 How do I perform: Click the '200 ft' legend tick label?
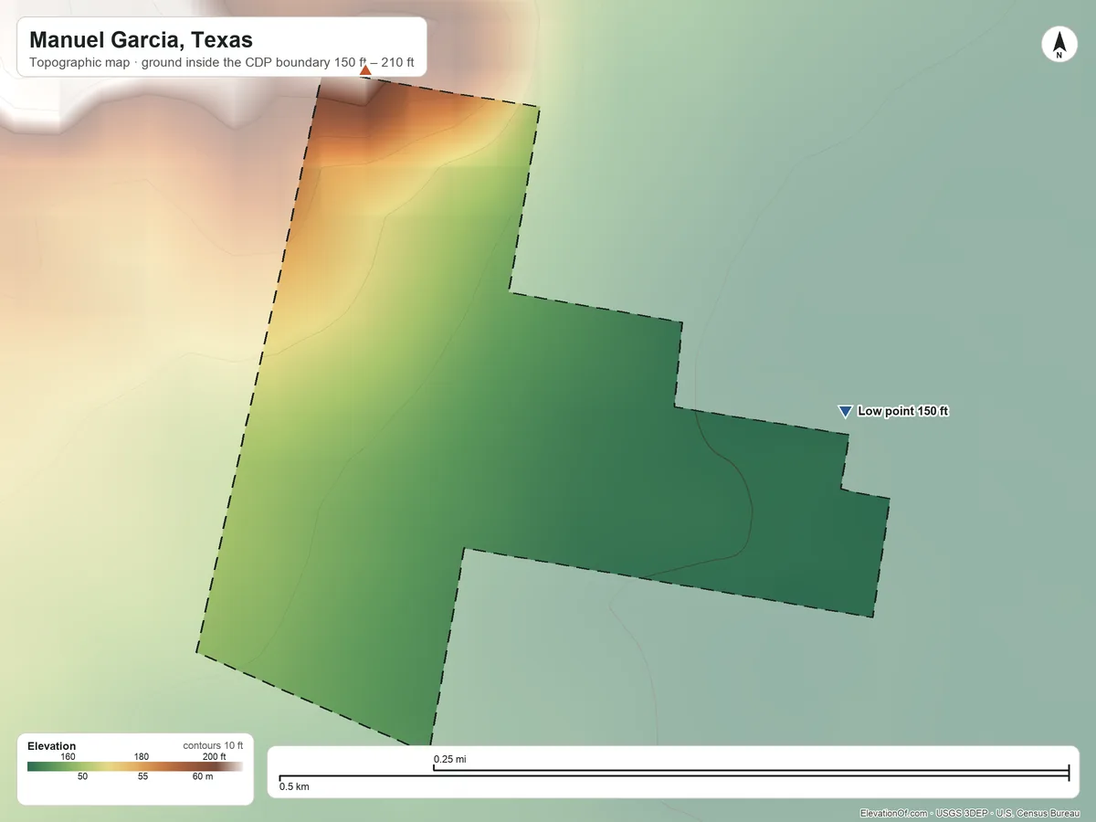tap(215, 756)
